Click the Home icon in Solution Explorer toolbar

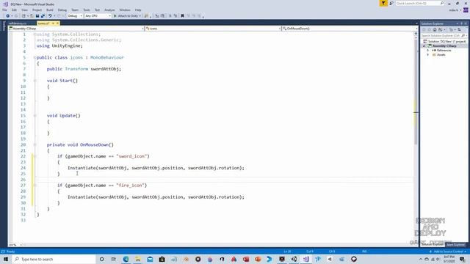(x=435, y=29)
